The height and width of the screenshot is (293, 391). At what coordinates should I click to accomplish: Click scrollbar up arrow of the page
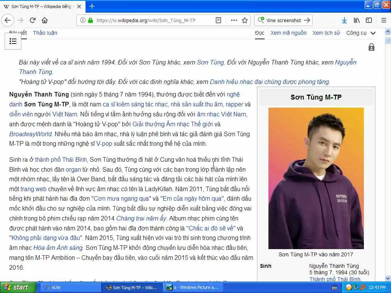(x=388, y=32)
